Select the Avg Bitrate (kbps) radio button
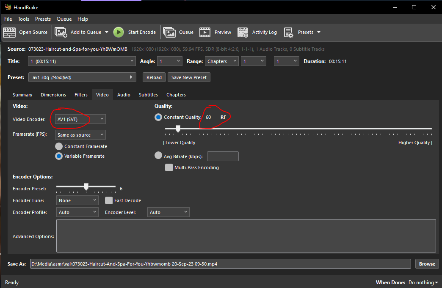The height and width of the screenshot is (288, 442). [158, 155]
